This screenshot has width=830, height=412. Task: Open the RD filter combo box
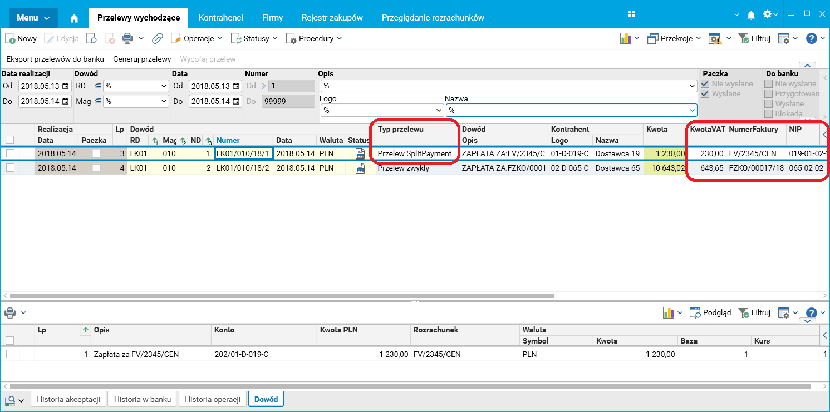click(x=136, y=86)
